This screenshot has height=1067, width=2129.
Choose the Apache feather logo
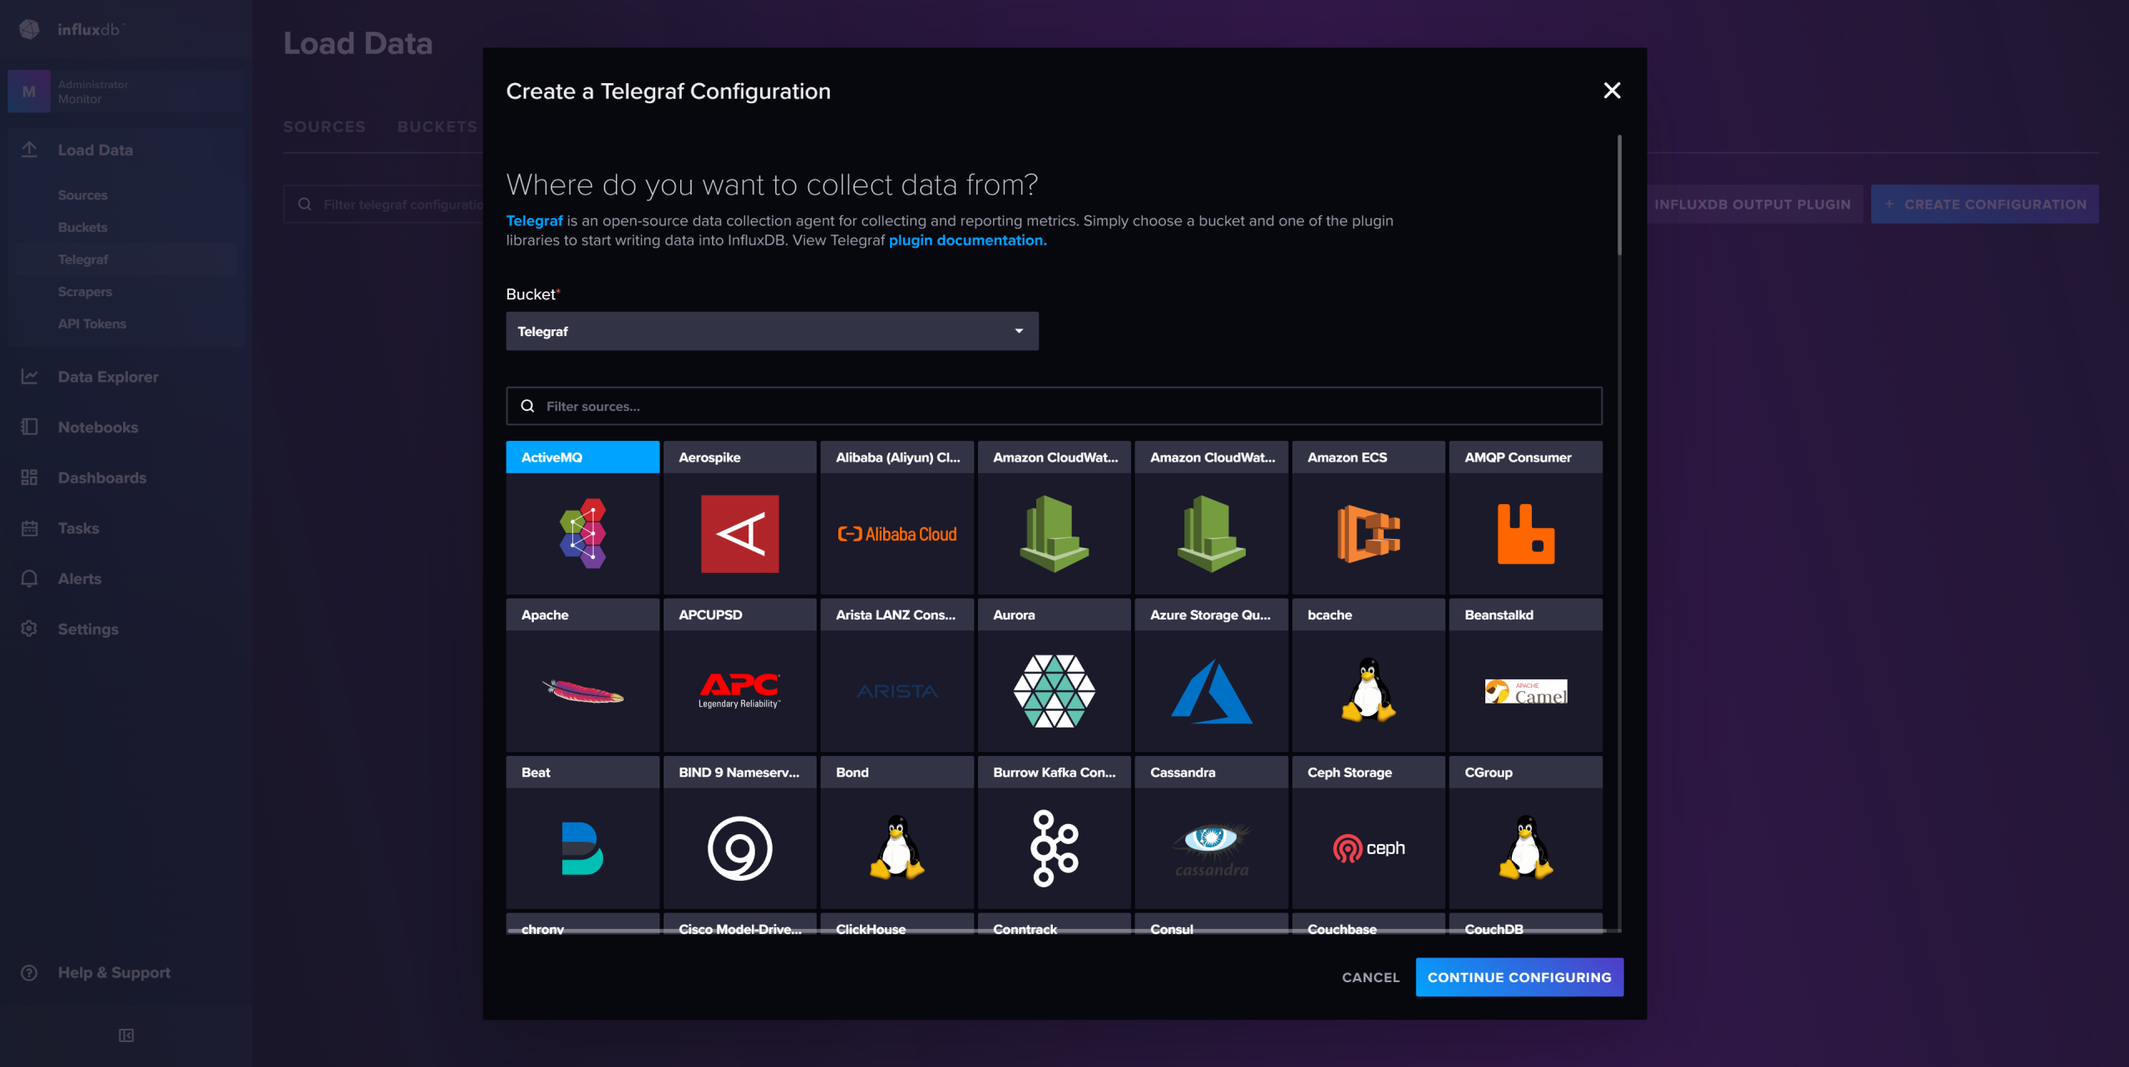point(582,691)
